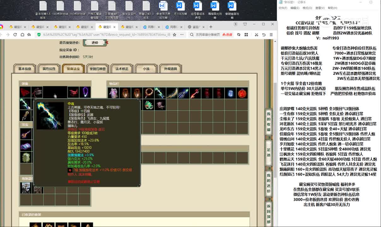The image size is (381, 227).
Task: Open the browser screenshot scissors tool
Action: pos(256,35)
